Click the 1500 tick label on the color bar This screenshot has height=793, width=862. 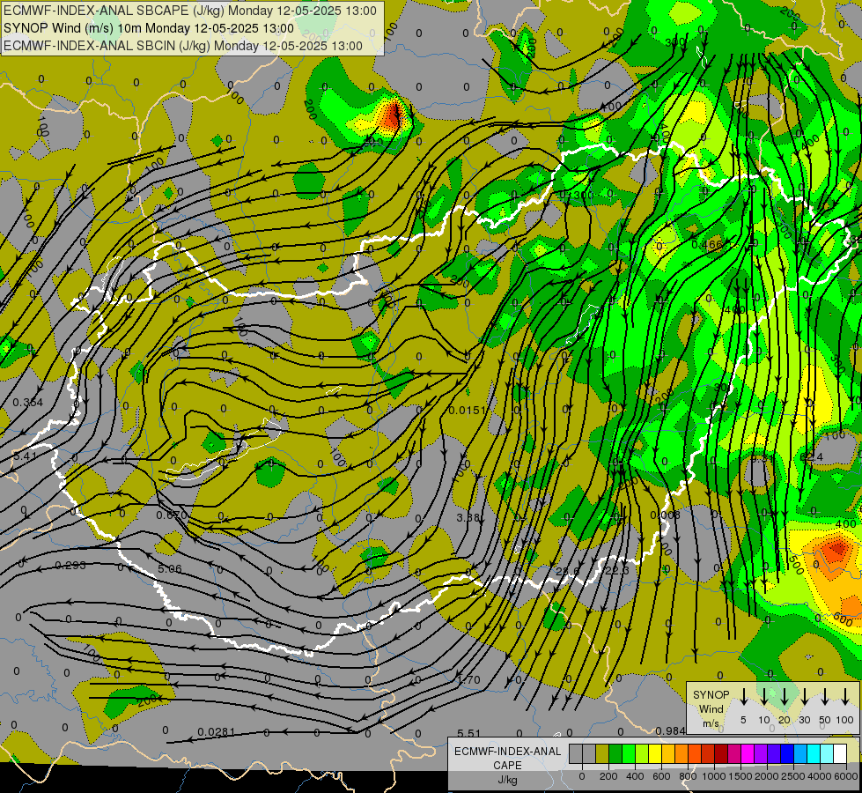click(740, 776)
